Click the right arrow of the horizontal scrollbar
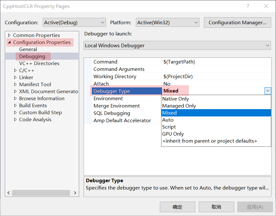This screenshot has width=276, height=216. tap(76, 193)
